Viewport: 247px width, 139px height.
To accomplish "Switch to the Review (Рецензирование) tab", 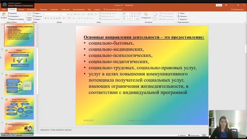I will 79,9.
